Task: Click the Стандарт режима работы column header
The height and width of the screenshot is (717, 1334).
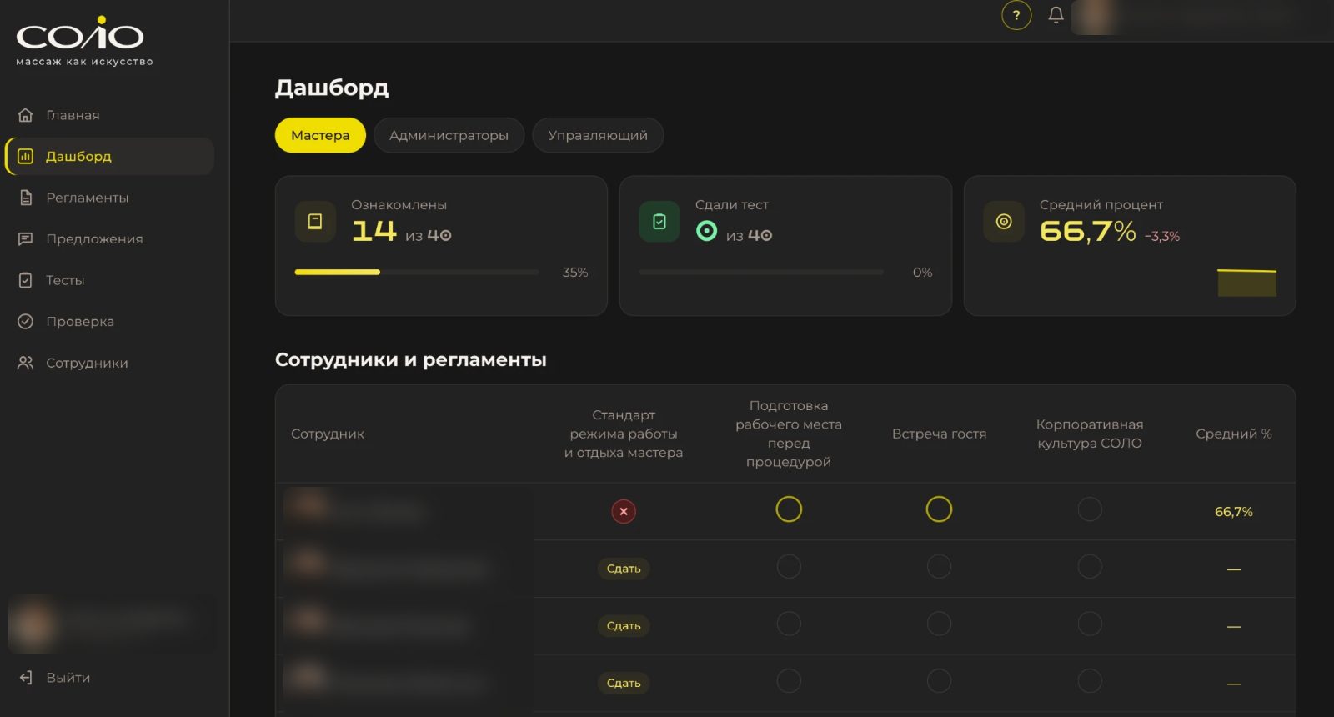Action: 624,434
